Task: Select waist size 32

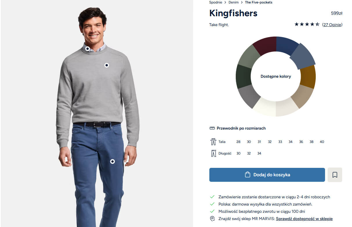Action: tap(270, 142)
